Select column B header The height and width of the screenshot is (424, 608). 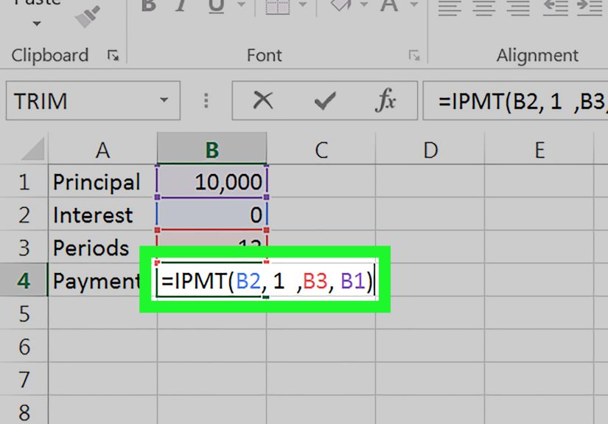tap(212, 149)
